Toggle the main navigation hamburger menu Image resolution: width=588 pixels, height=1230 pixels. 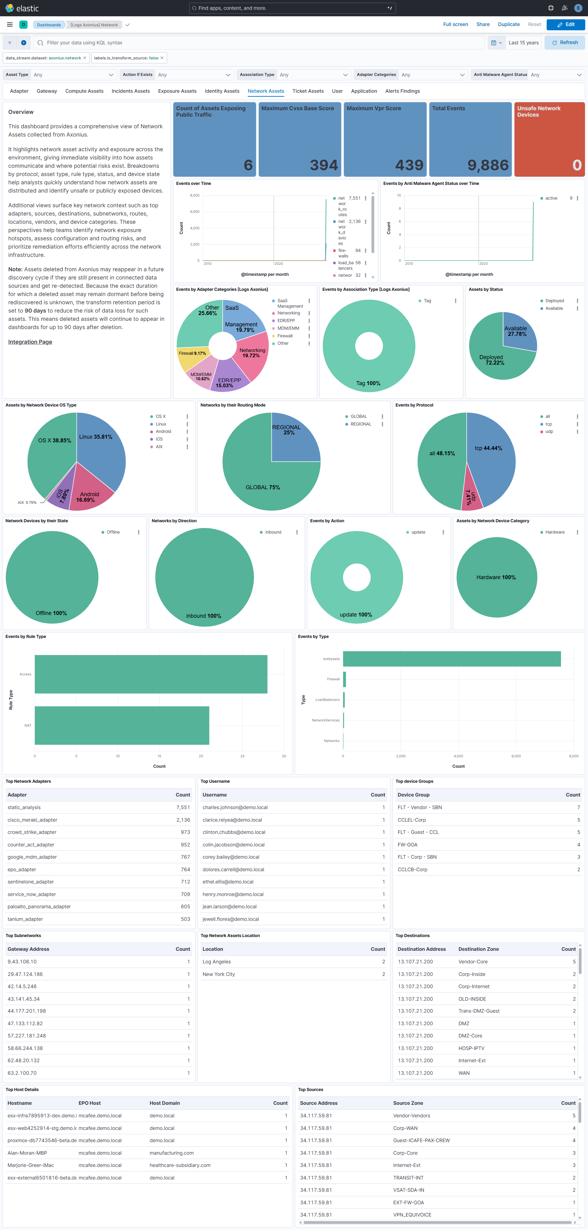coord(9,24)
